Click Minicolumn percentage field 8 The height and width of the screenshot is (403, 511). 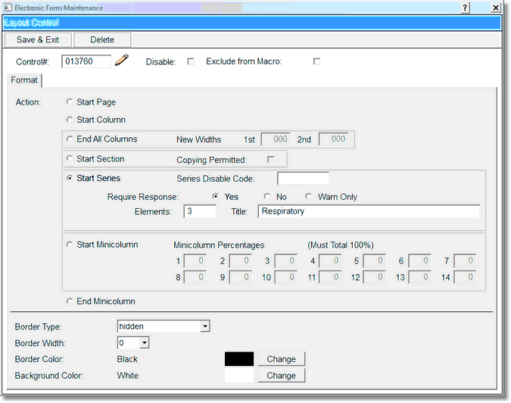click(x=195, y=277)
